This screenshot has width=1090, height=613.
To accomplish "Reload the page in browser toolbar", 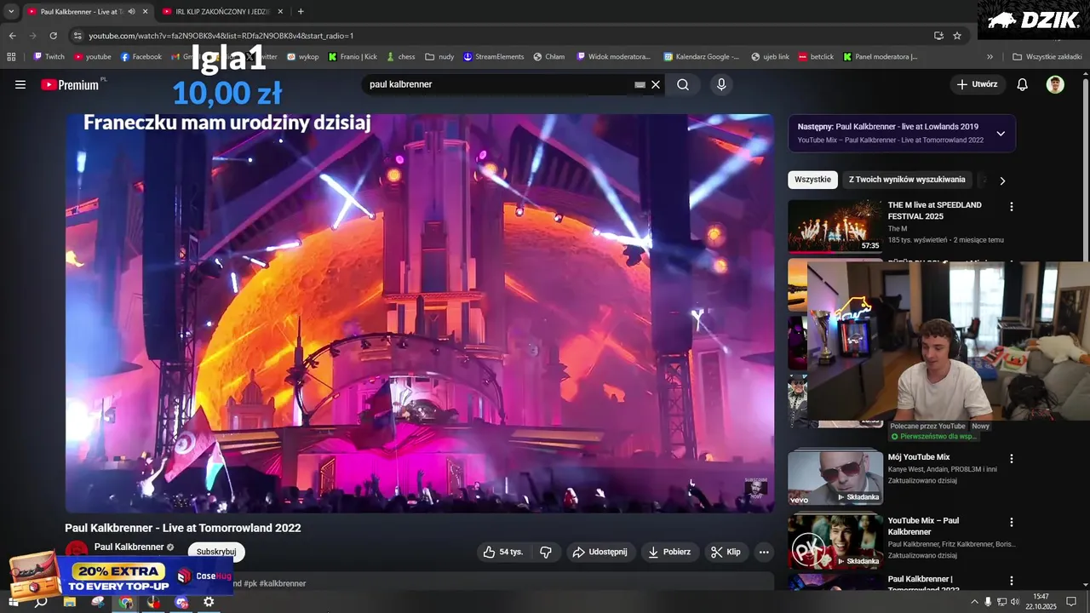I will (53, 36).
